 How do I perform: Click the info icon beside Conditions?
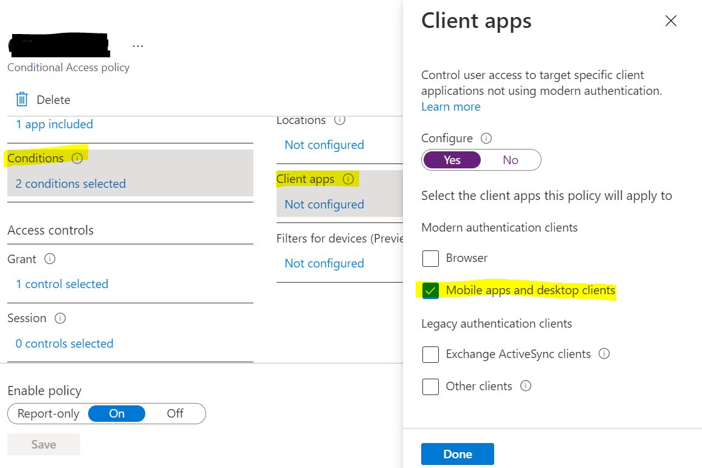[77, 158]
